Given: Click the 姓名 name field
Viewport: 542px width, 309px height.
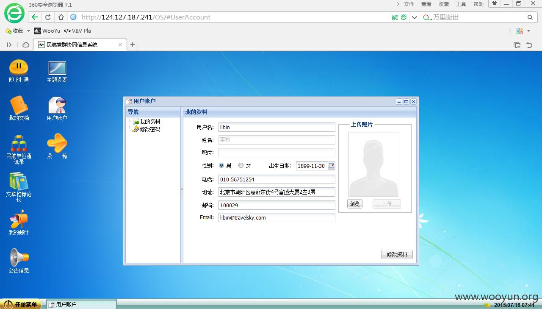Looking at the screenshot, I should pos(277,140).
